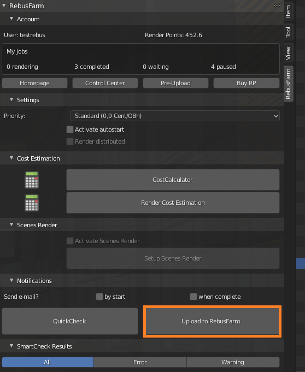Collapse the SmartCheck Results section
The width and height of the screenshot is (305, 372).
click(11, 346)
